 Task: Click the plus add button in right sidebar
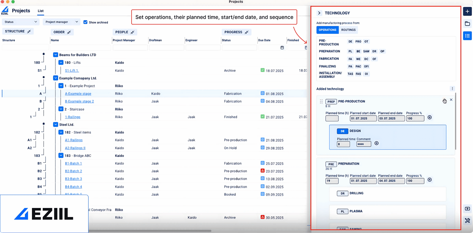tap(467, 11)
